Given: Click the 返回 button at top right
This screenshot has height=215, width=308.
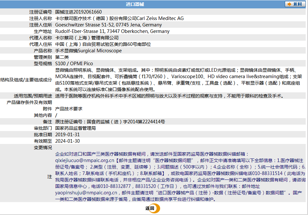Looking at the screenshot, I should [x=295, y=4].
